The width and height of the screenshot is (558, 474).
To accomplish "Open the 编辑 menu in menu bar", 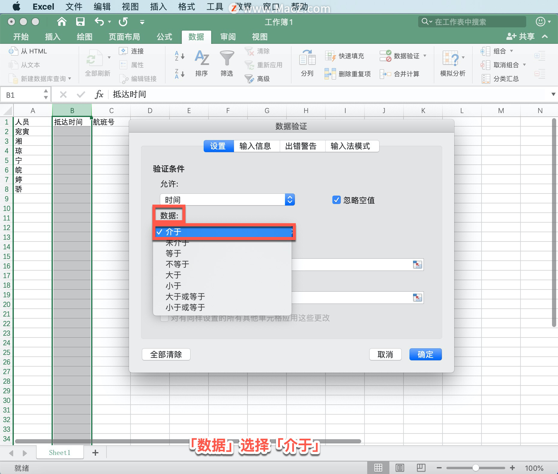I will point(102,7).
